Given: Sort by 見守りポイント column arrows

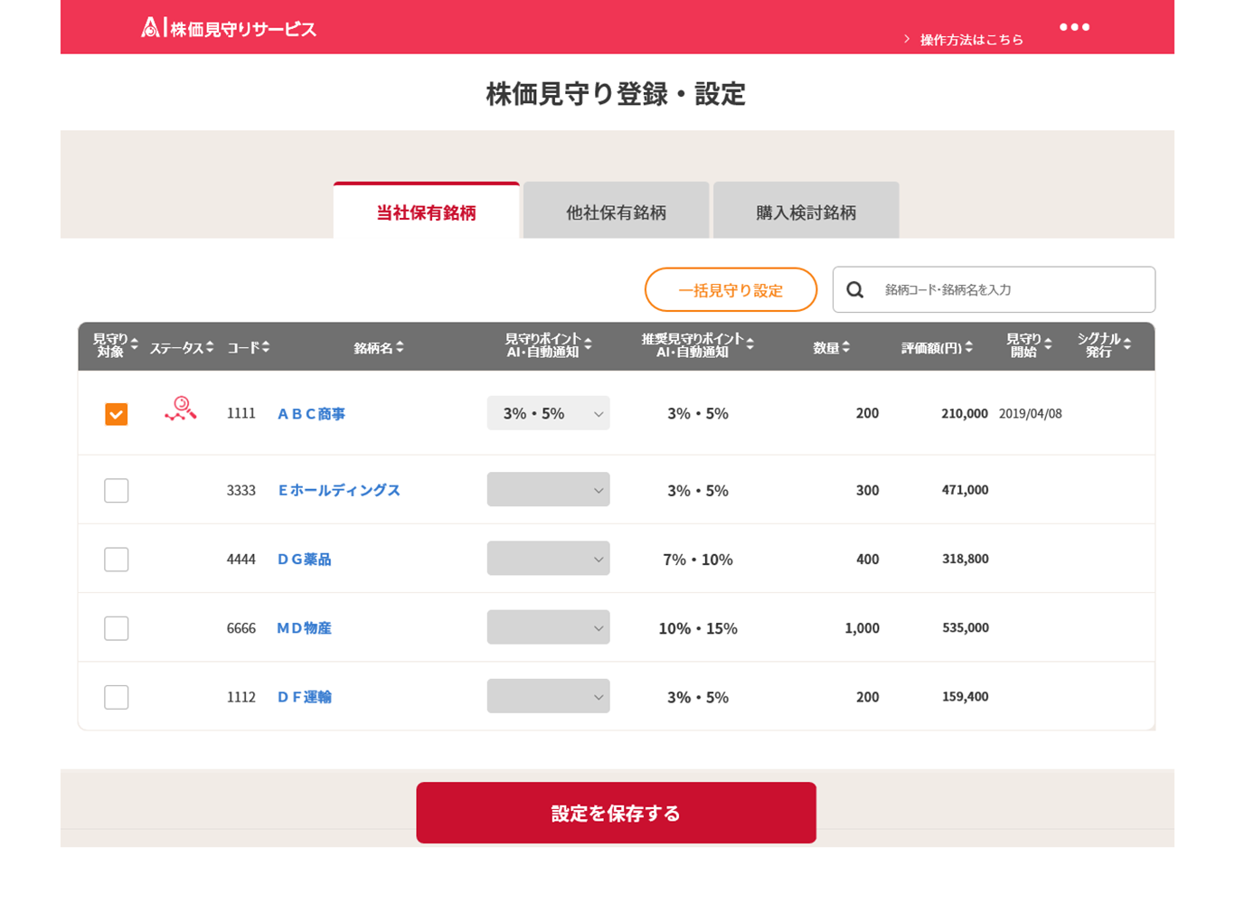Looking at the screenshot, I should tap(589, 344).
